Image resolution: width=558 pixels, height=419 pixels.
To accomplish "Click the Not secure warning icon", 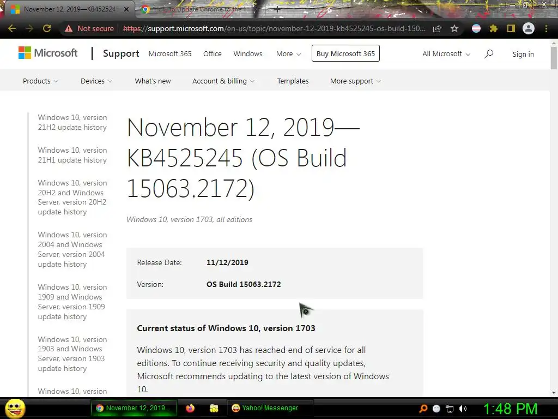I will tap(69, 28).
